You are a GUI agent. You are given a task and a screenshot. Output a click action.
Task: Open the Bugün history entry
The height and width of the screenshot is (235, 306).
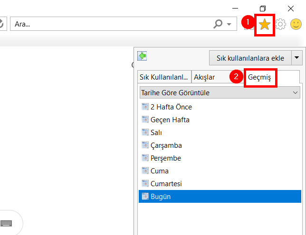tap(160, 196)
